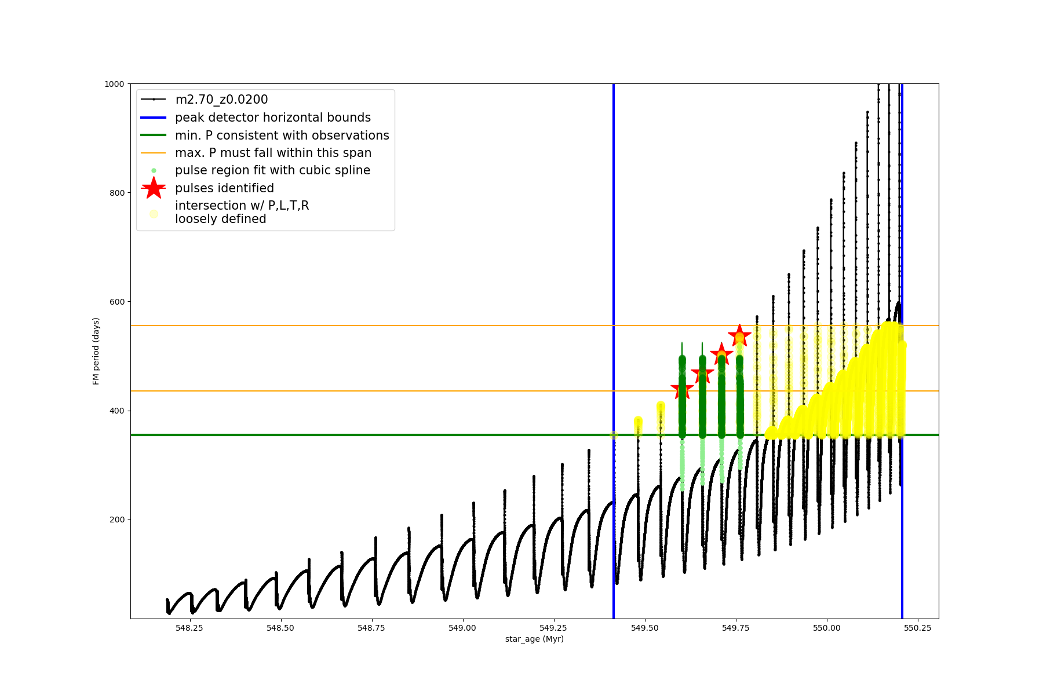Click the 'pulses identified' legend label

224,188
